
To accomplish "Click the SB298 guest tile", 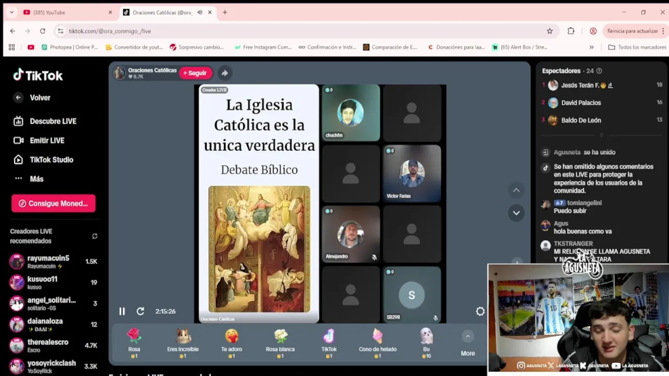I will (412, 295).
